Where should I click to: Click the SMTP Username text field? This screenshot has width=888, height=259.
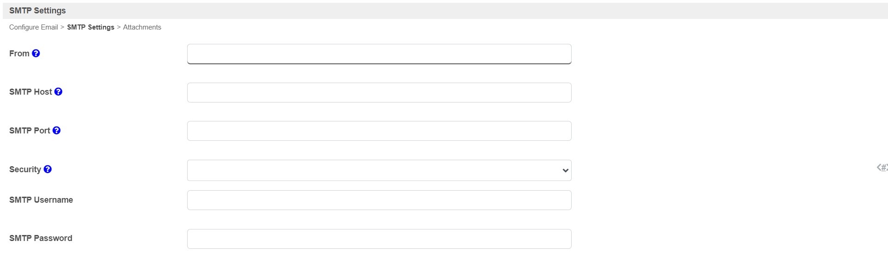(x=379, y=200)
